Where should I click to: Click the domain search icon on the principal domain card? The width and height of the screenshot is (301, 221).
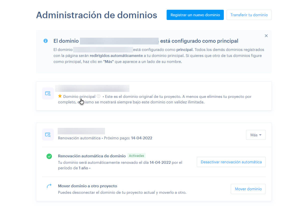tap(48, 93)
